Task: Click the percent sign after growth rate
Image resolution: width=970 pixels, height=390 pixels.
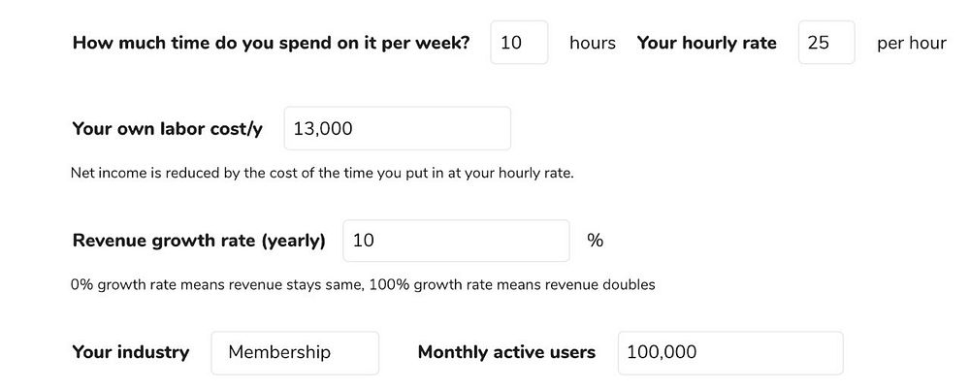Action: pyautogui.click(x=596, y=241)
